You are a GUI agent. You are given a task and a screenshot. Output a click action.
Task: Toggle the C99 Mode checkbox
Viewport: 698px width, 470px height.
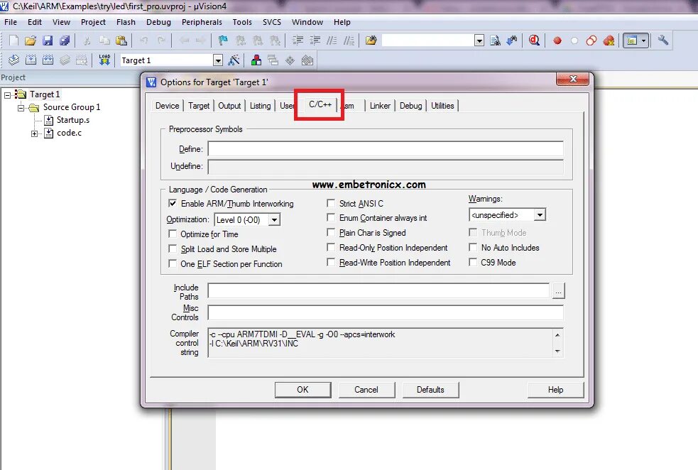click(x=473, y=262)
